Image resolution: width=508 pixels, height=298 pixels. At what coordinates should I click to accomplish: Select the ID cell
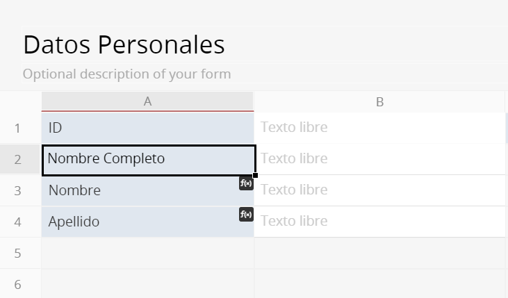click(x=147, y=128)
